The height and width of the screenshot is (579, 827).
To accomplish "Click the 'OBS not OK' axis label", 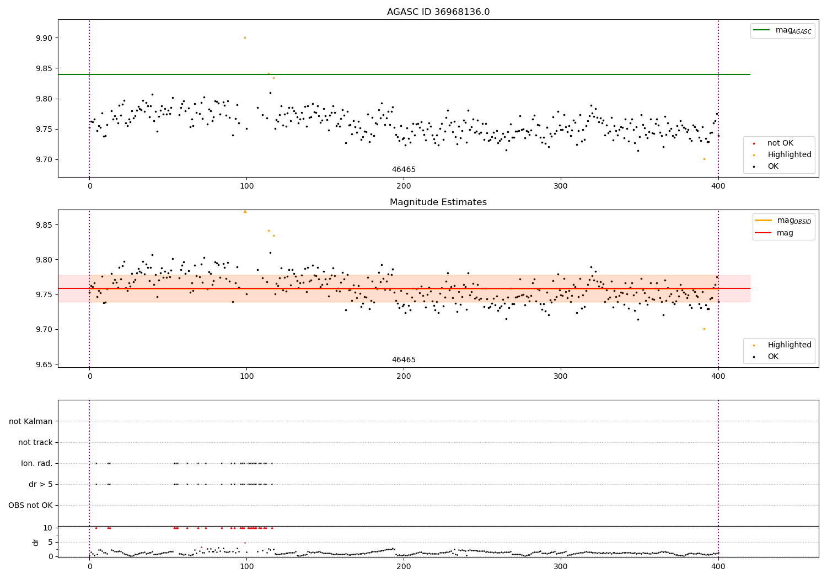I will [30, 506].
